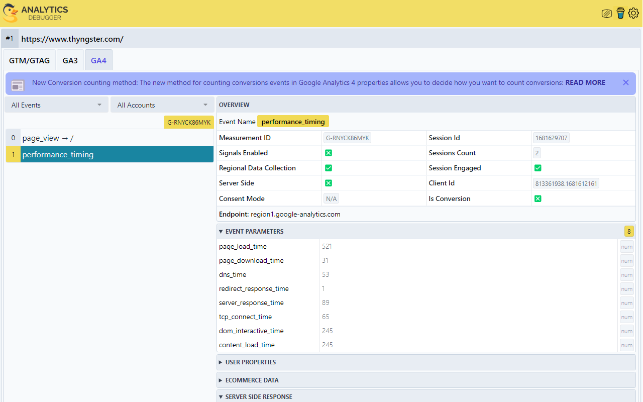
Task: Click the newspaper icon in the banner
Action: pos(18,85)
